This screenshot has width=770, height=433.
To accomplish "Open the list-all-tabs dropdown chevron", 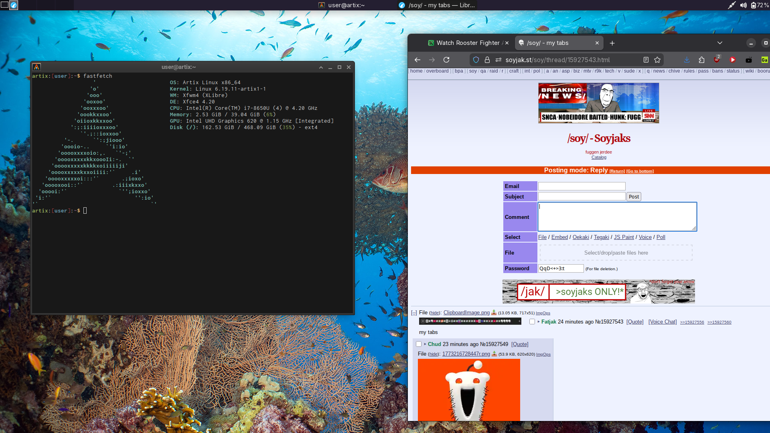I will [x=720, y=43].
